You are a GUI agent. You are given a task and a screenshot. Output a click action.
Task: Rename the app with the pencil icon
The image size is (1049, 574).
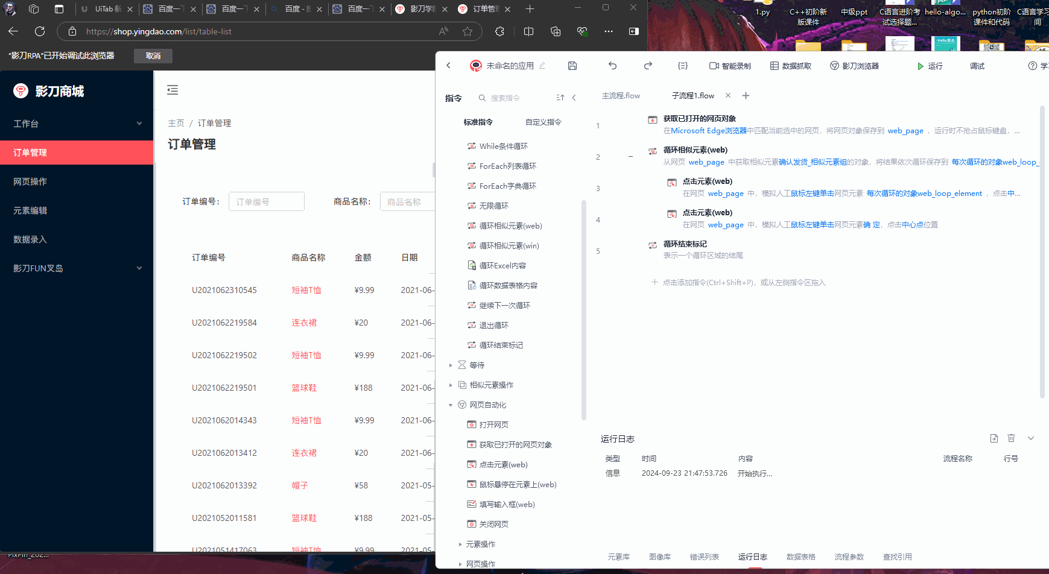[x=542, y=66]
